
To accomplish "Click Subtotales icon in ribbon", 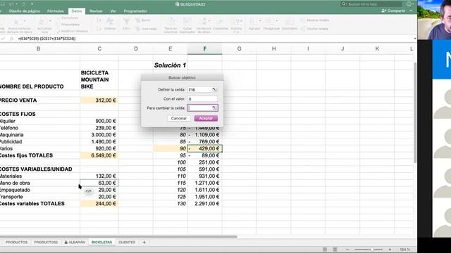I will 289,22.
